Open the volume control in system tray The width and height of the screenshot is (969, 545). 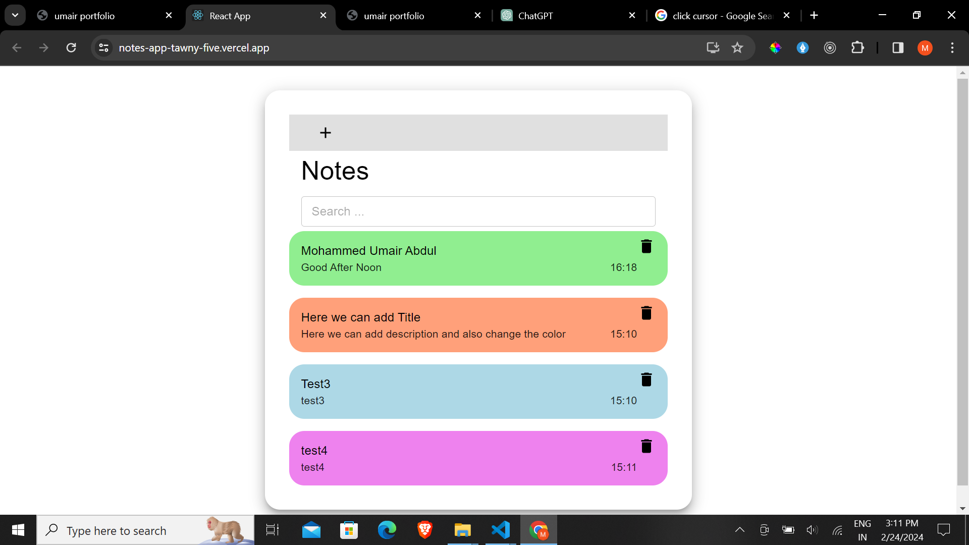point(812,530)
